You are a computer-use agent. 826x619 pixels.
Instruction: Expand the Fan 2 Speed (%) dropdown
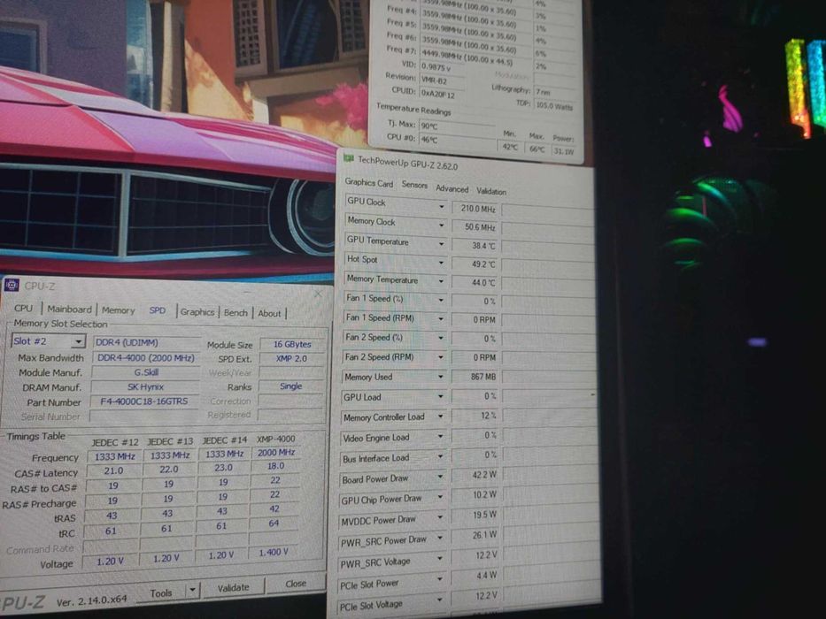[x=442, y=338]
